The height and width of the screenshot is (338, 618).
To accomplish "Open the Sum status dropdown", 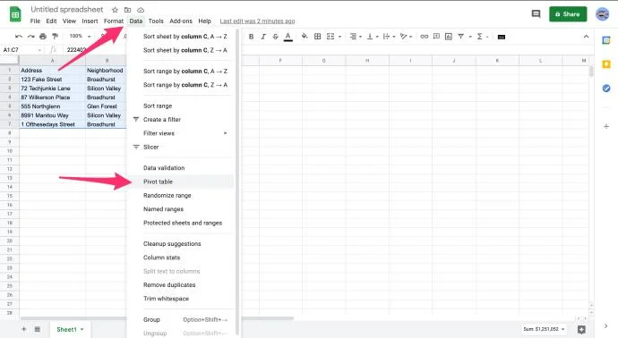I will pos(544,329).
